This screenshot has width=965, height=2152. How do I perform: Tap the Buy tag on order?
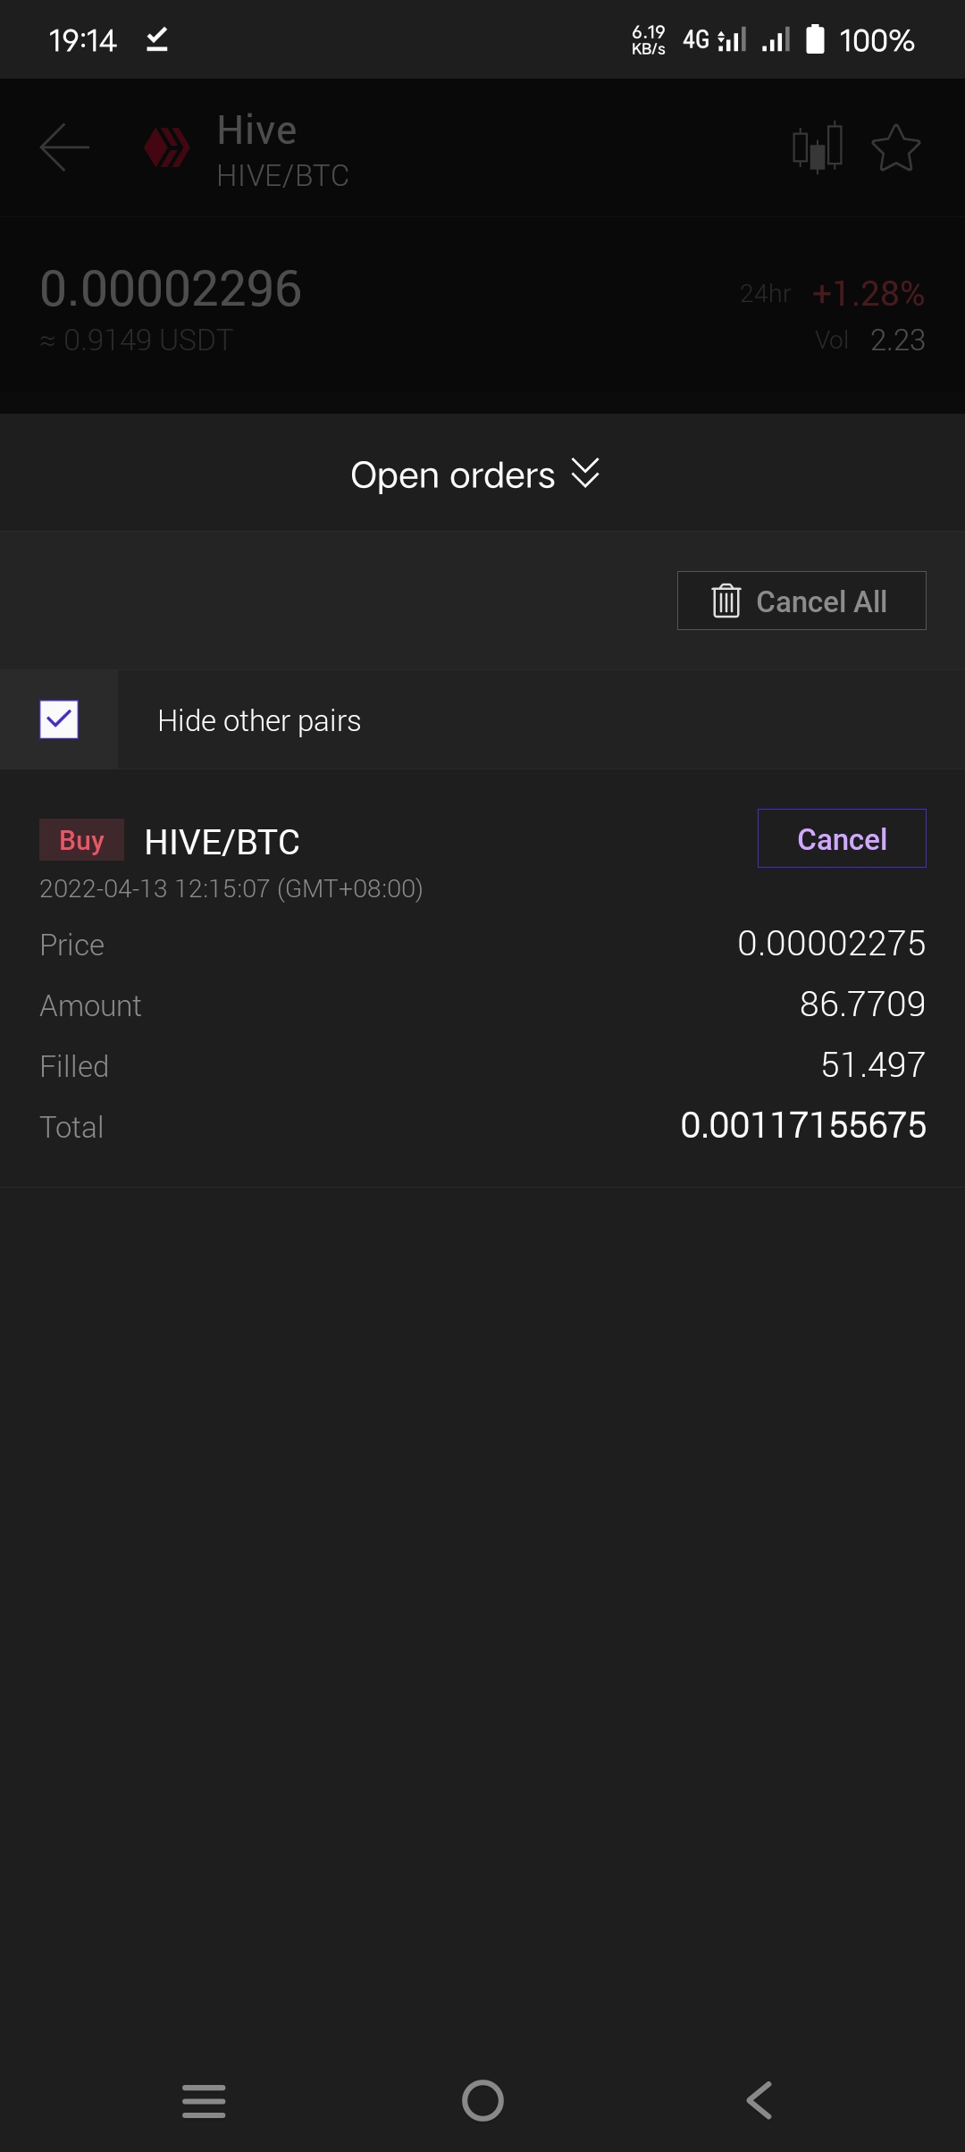point(81,840)
